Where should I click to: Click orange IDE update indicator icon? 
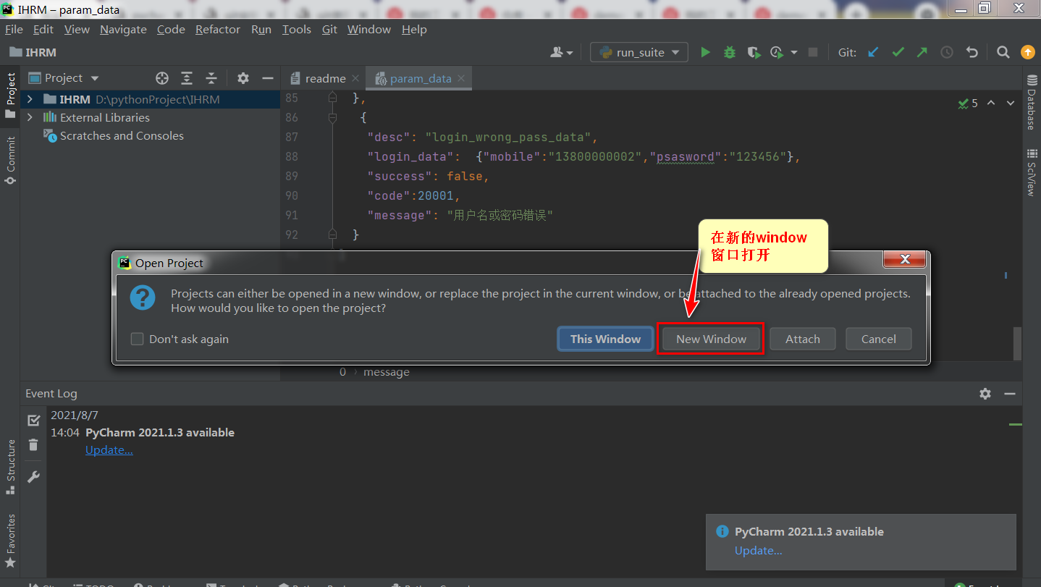click(1027, 52)
